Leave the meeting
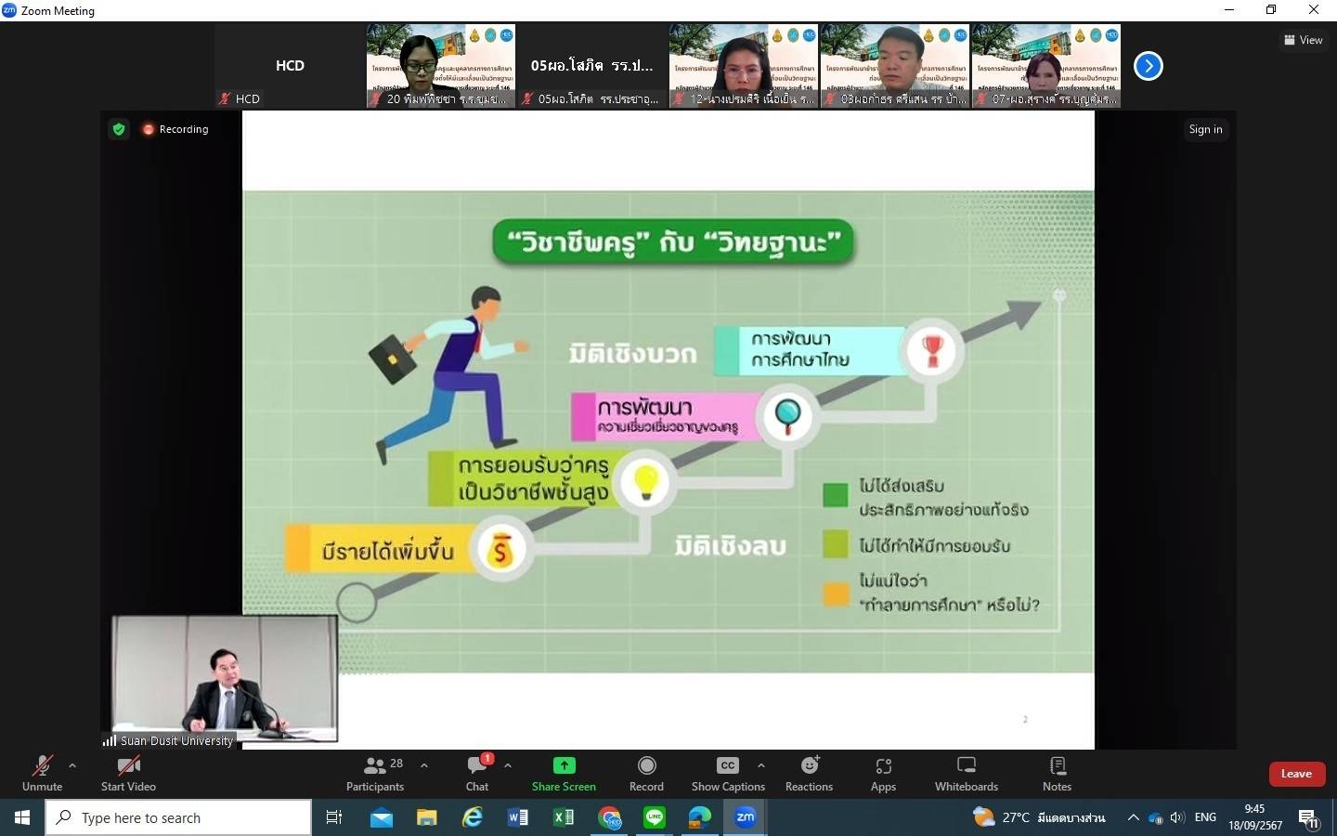Screen dimensions: 1337x836 pyautogui.click(x=1296, y=774)
